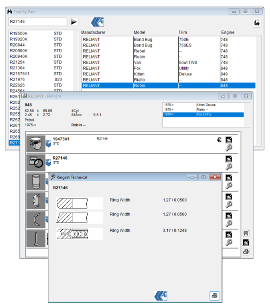The image size is (270, 308).
Task: Click the stock boxes icon beside R27146
Action: pos(48,163)
